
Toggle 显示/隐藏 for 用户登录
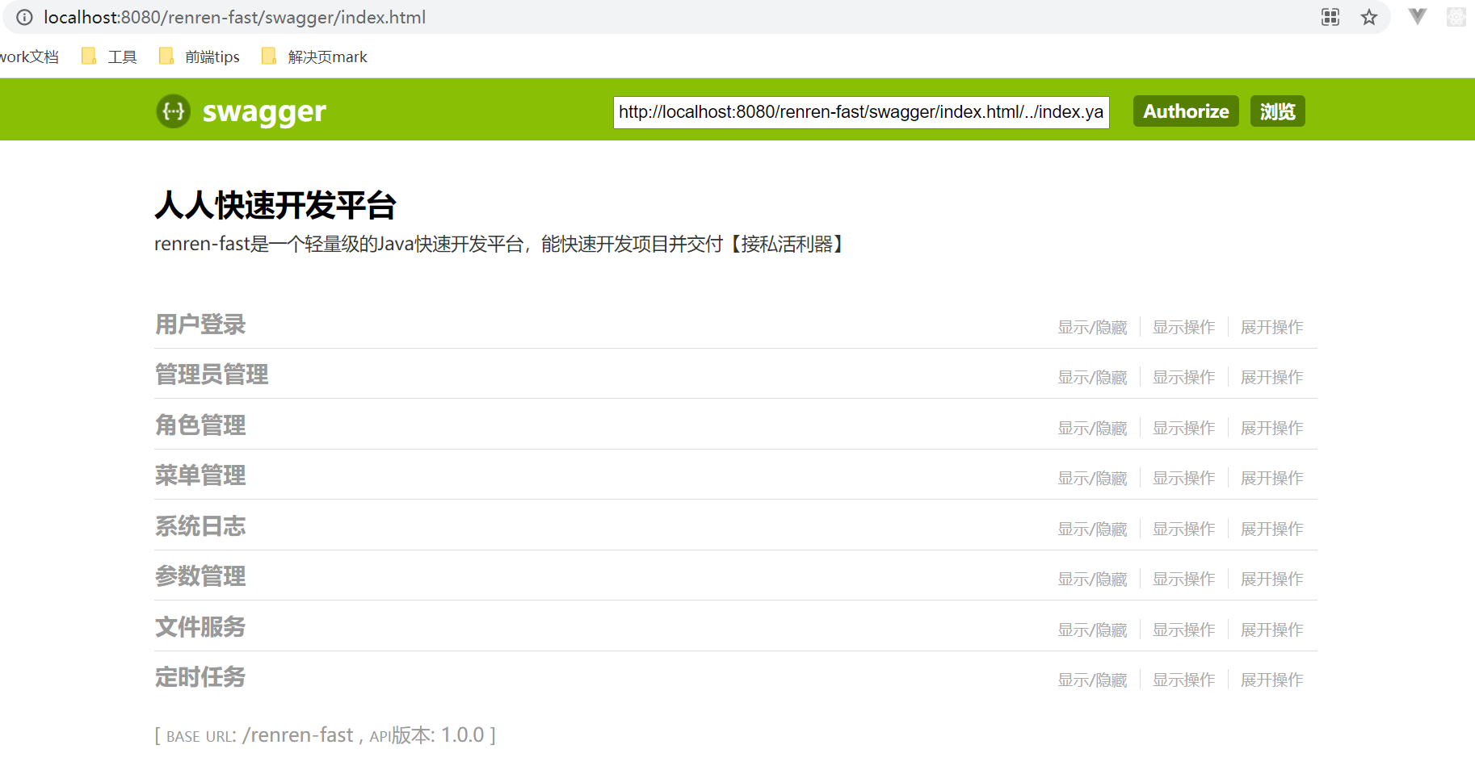1093,327
